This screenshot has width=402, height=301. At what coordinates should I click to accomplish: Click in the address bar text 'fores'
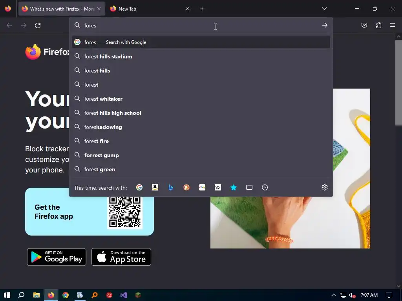[x=90, y=25]
